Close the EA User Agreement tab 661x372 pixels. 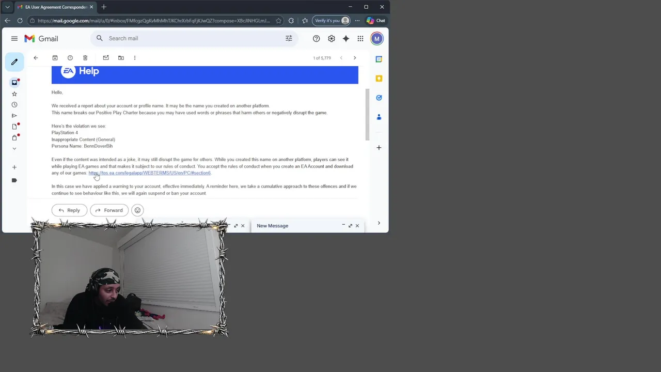click(91, 7)
